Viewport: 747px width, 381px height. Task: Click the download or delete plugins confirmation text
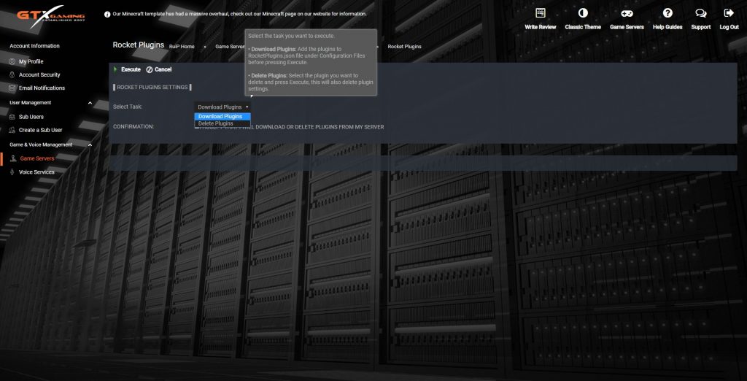point(292,127)
